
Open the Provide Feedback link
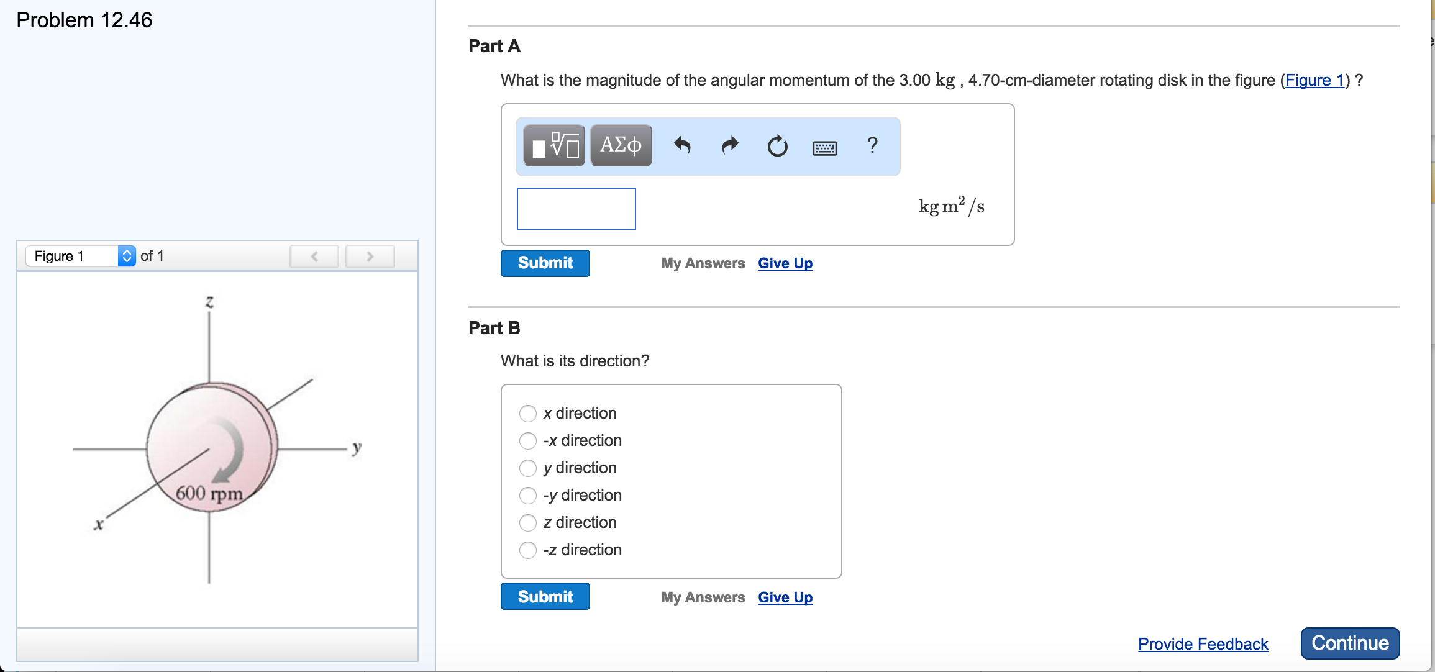pos(1202,644)
